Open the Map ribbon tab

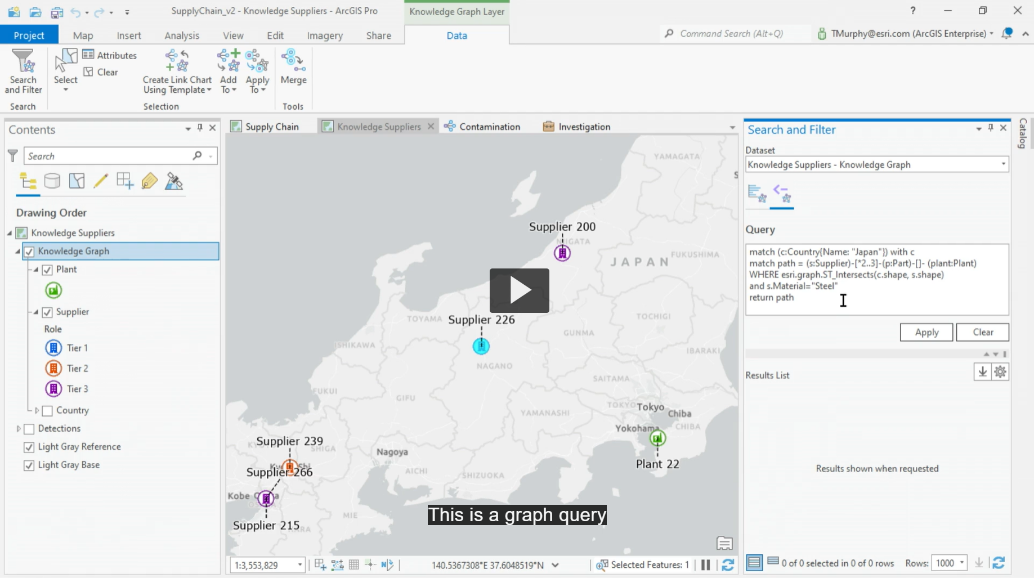83,35
